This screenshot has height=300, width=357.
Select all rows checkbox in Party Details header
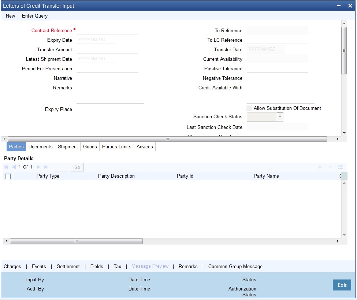[x=8, y=176]
